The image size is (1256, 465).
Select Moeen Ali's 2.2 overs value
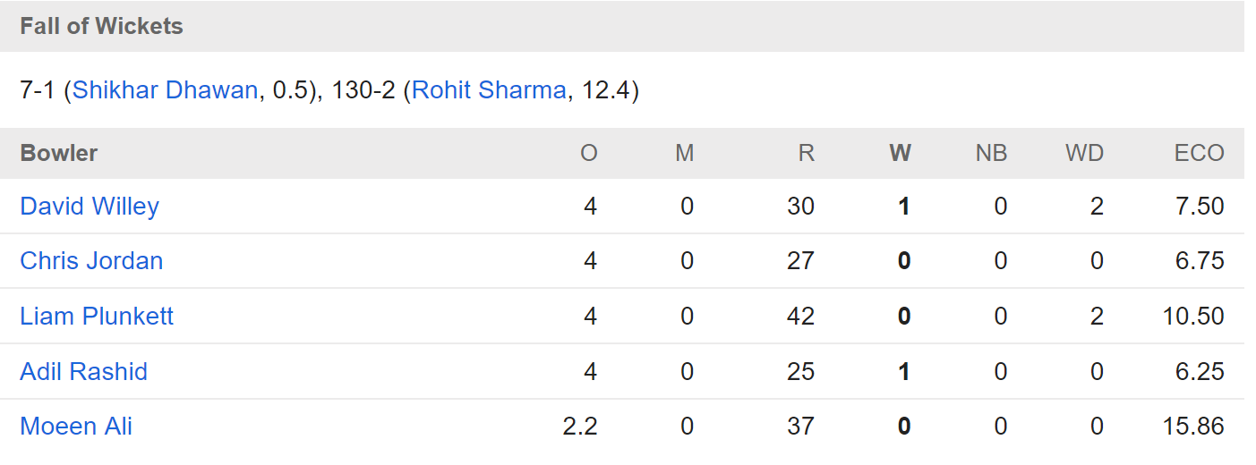click(580, 426)
